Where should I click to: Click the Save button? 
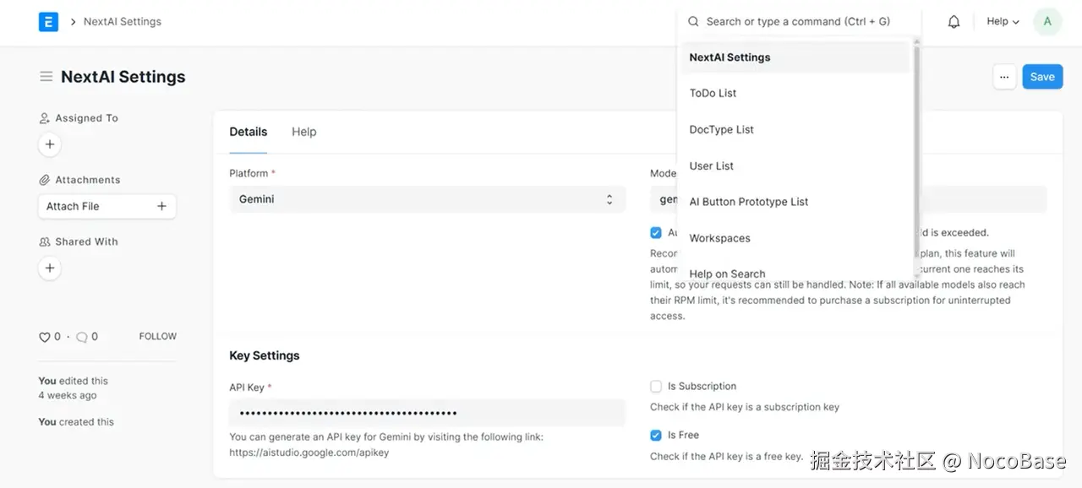tap(1041, 77)
